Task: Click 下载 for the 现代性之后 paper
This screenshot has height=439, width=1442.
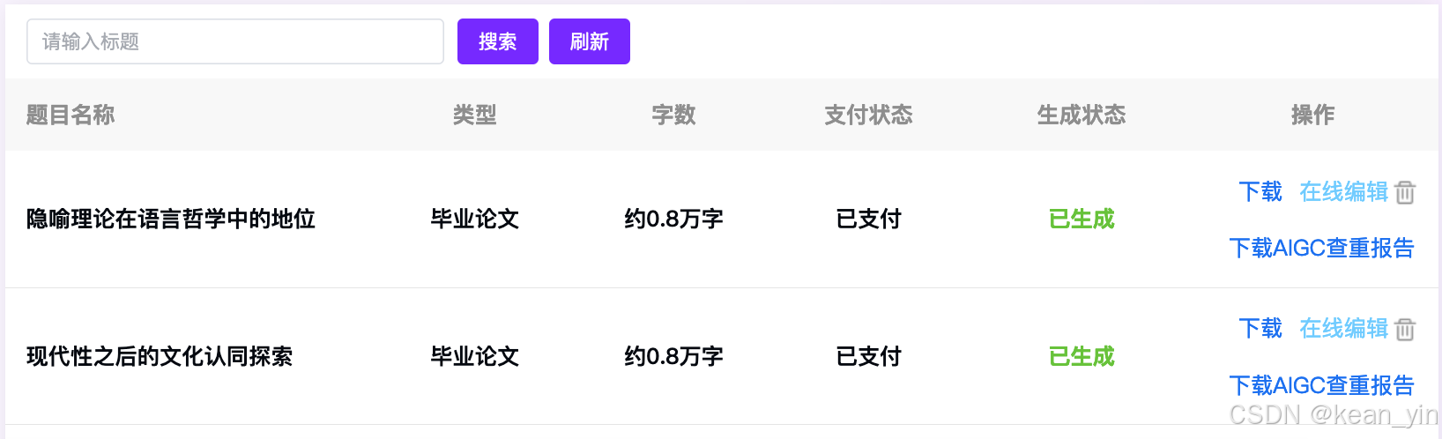Action: point(1260,328)
